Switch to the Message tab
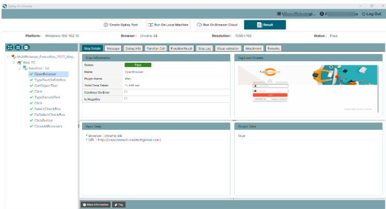Screen dimensions: 386x209 (x=113, y=48)
